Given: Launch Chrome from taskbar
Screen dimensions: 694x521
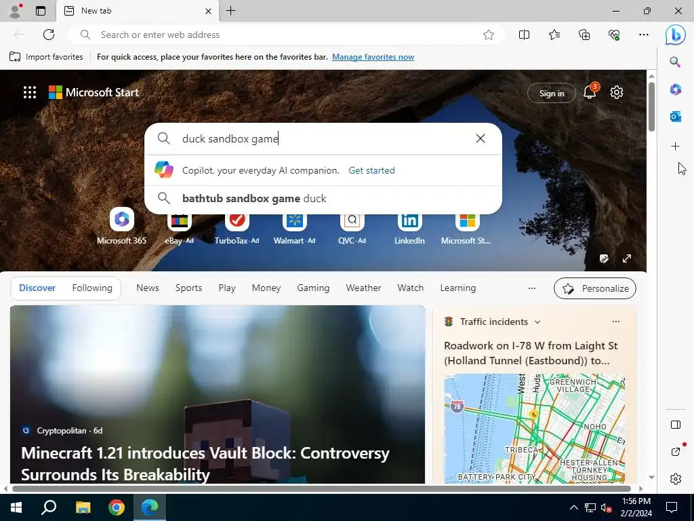Looking at the screenshot, I should [117, 507].
